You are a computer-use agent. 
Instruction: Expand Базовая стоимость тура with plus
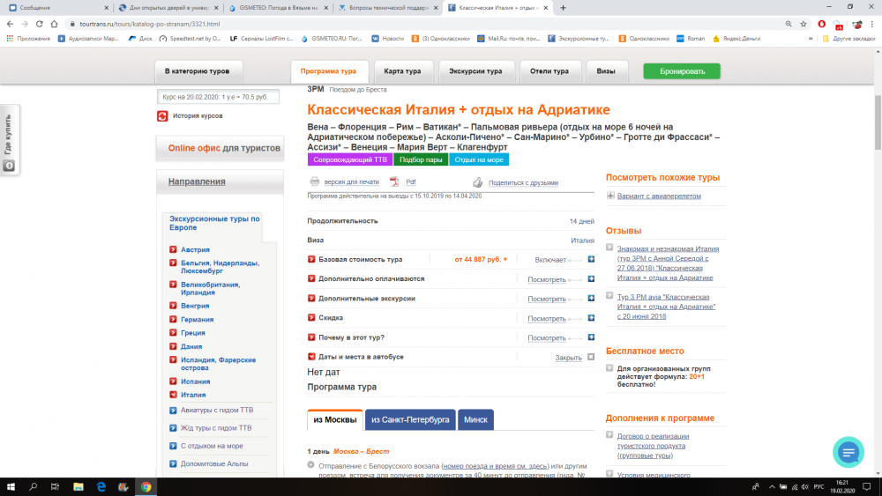pyautogui.click(x=591, y=259)
